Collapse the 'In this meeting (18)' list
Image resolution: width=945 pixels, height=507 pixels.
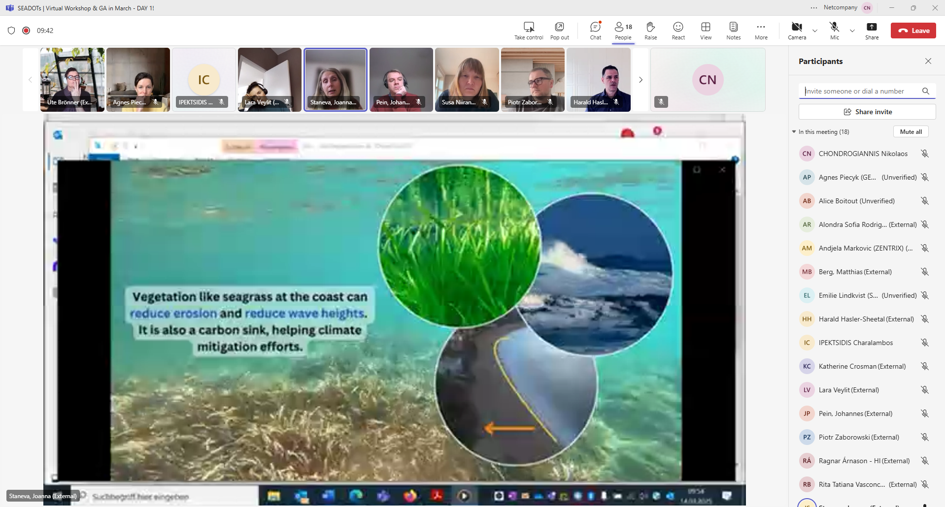pos(794,132)
